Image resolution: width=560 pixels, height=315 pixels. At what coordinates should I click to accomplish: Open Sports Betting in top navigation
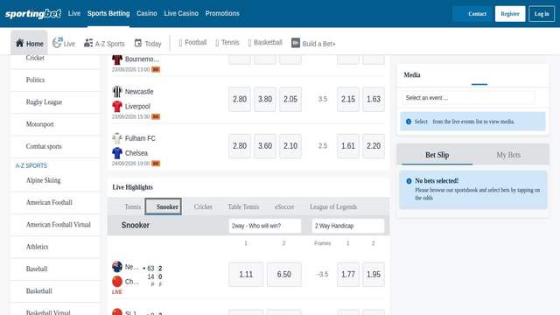coord(108,14)
